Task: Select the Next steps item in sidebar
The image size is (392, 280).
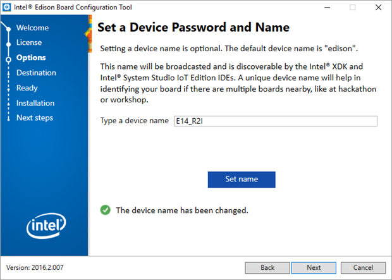Action: click(35, 118)
